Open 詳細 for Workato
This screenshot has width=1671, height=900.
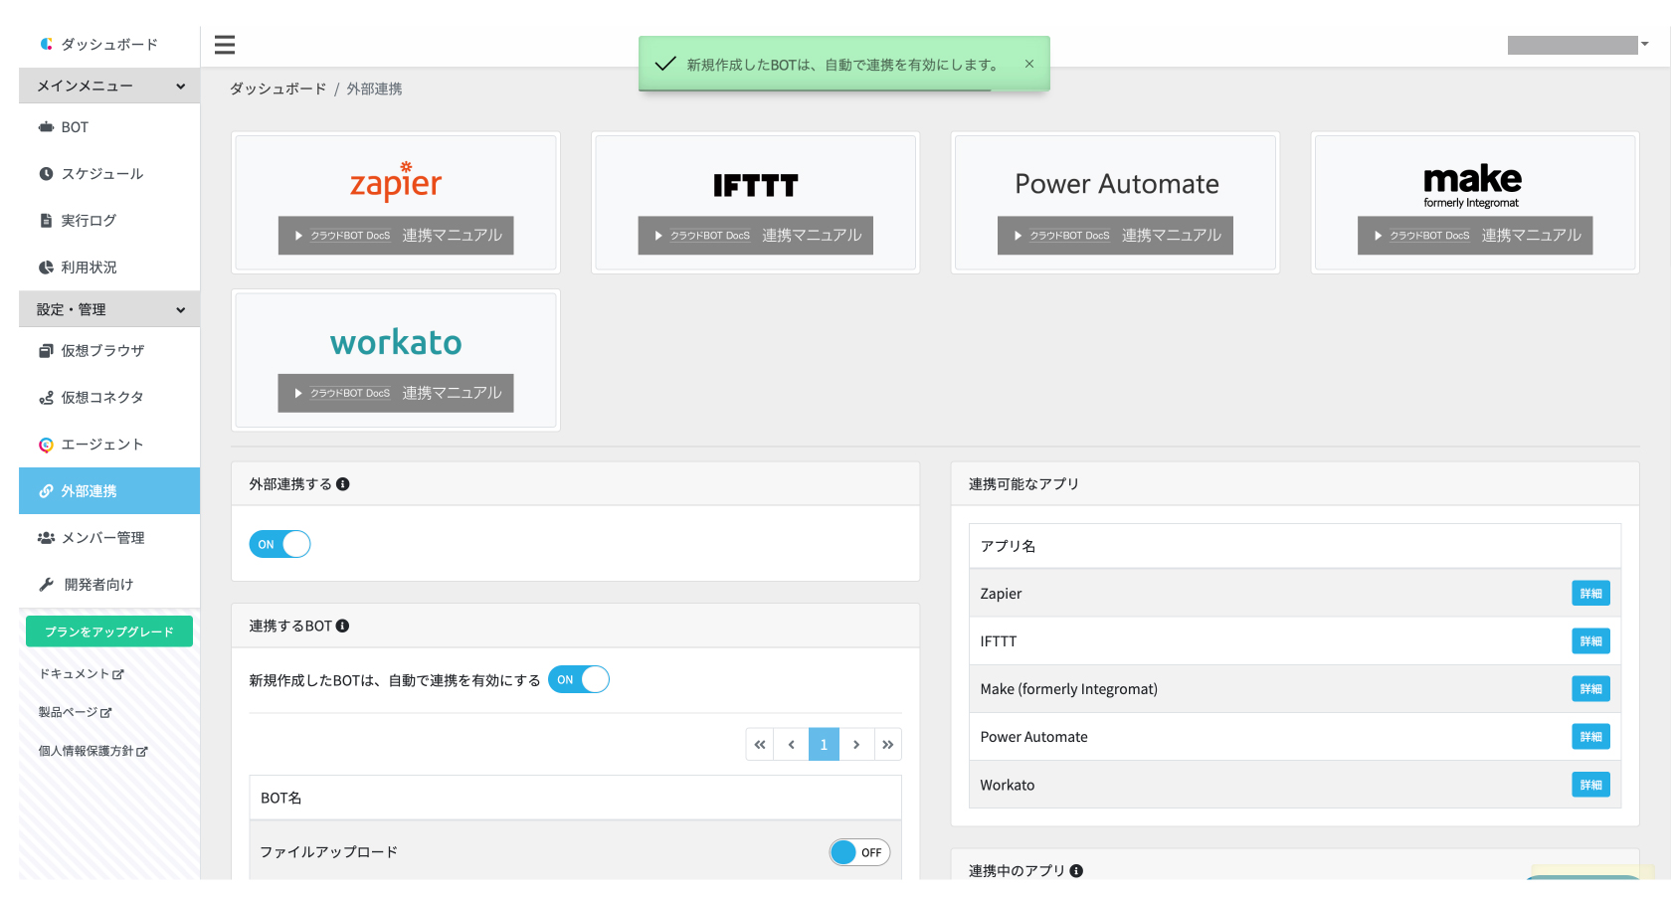[1591, 785]
